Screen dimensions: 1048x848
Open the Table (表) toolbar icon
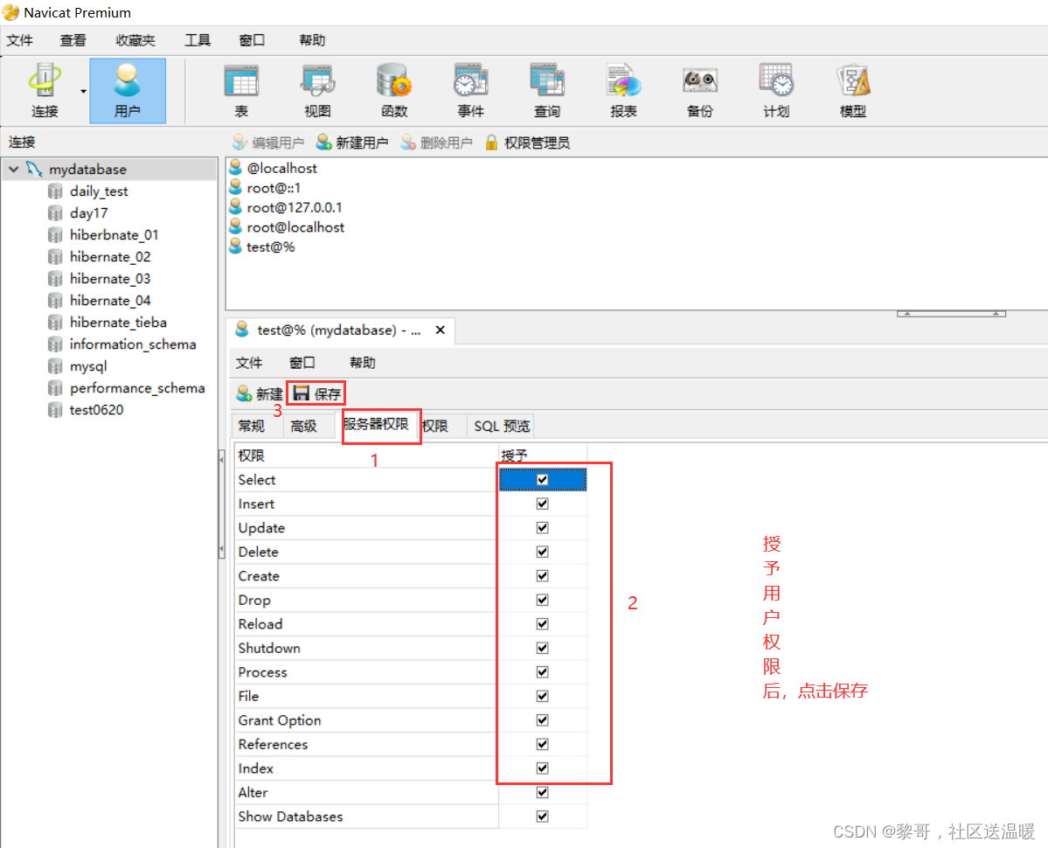241,90
